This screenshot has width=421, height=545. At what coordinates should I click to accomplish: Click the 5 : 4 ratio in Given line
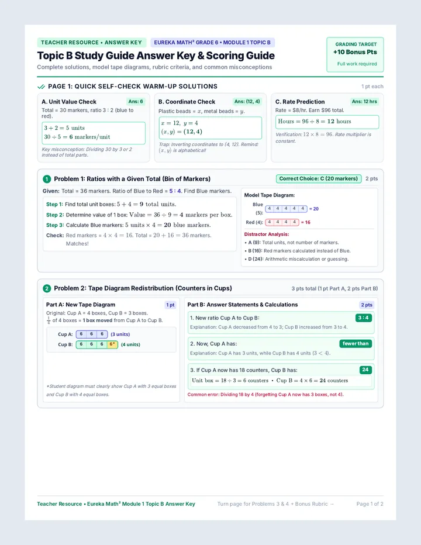click(x=175, y=191)
